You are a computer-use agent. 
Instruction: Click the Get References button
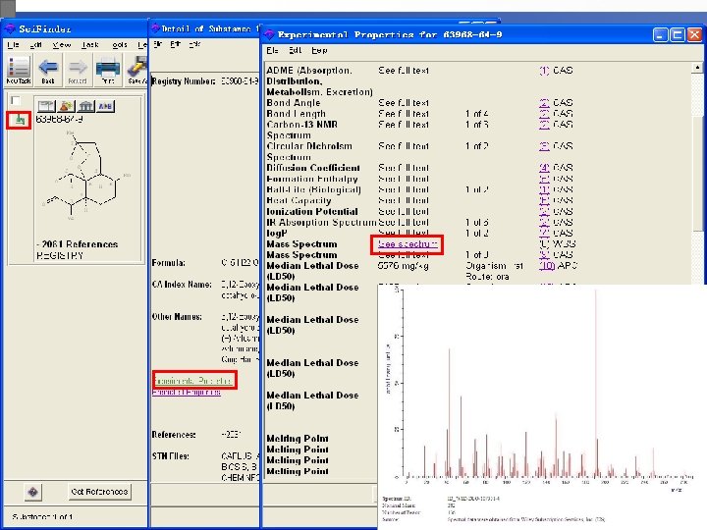pyautogui.click(x=99, y=492)
